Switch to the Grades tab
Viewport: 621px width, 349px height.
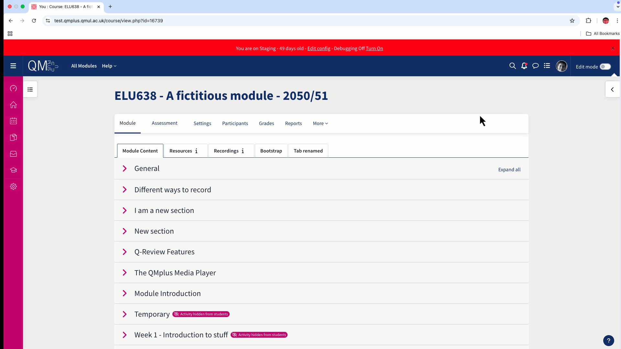pos(266,123)
